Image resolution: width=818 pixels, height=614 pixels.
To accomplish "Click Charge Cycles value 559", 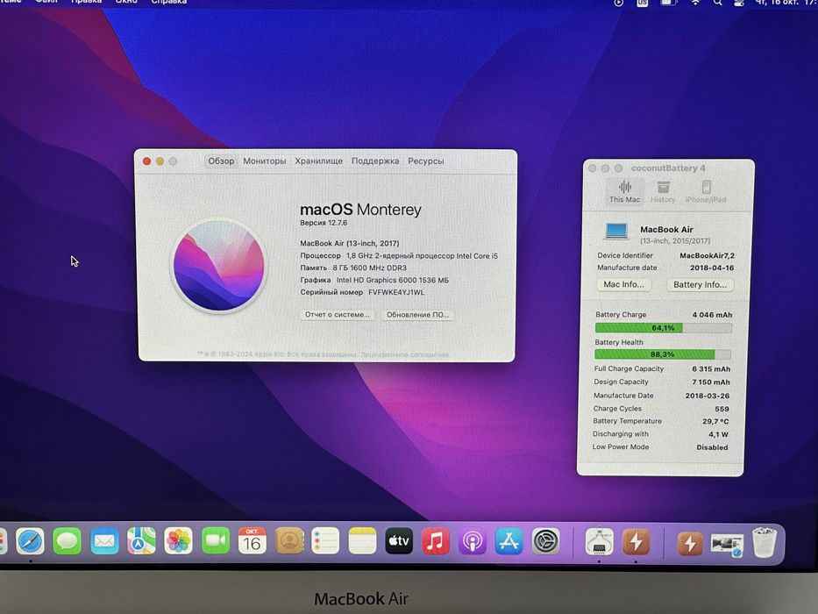I will pos(722,409).
